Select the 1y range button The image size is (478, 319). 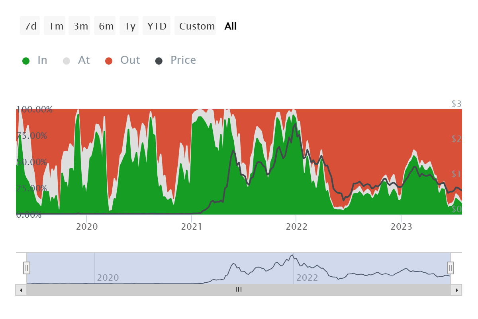click(129, 26)
